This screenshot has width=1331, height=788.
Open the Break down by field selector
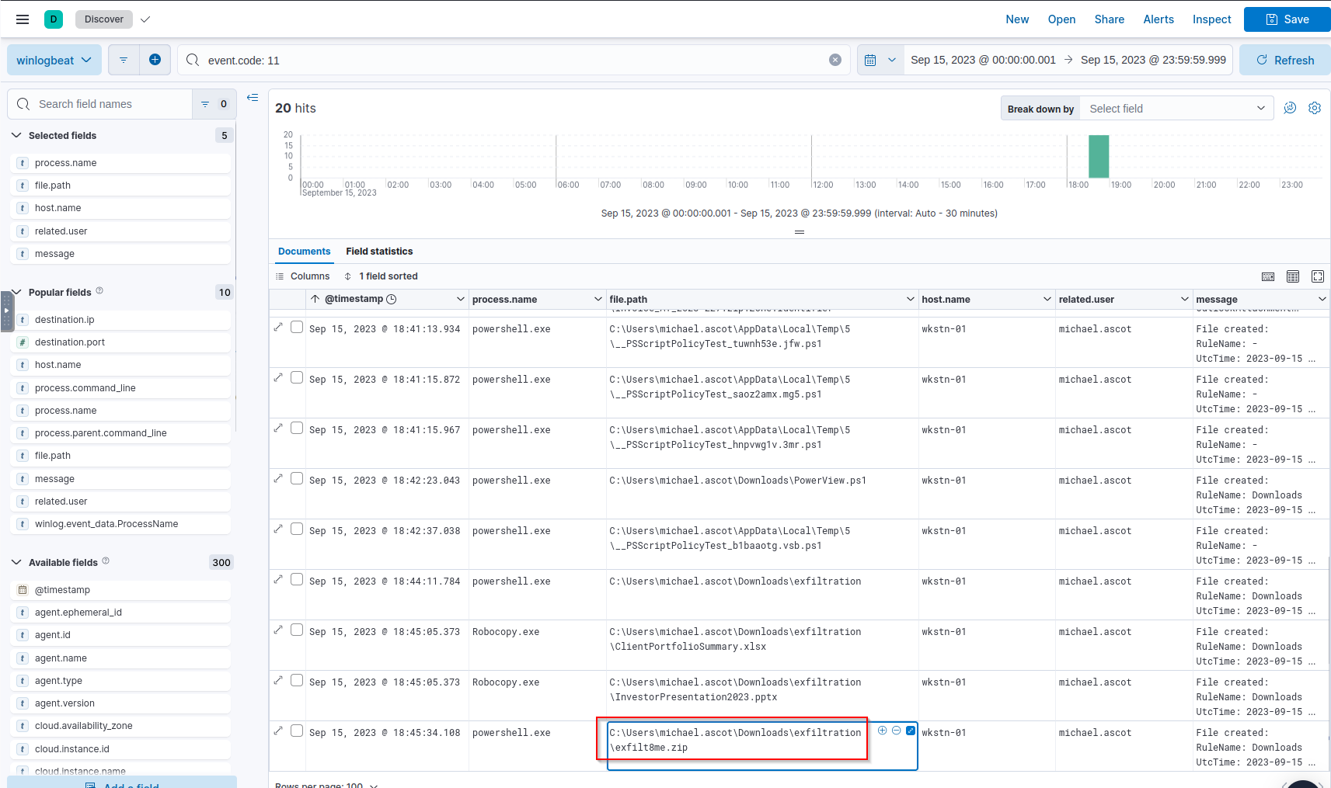point(1176,109)
